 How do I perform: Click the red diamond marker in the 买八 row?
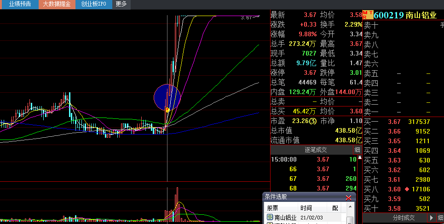407,189
